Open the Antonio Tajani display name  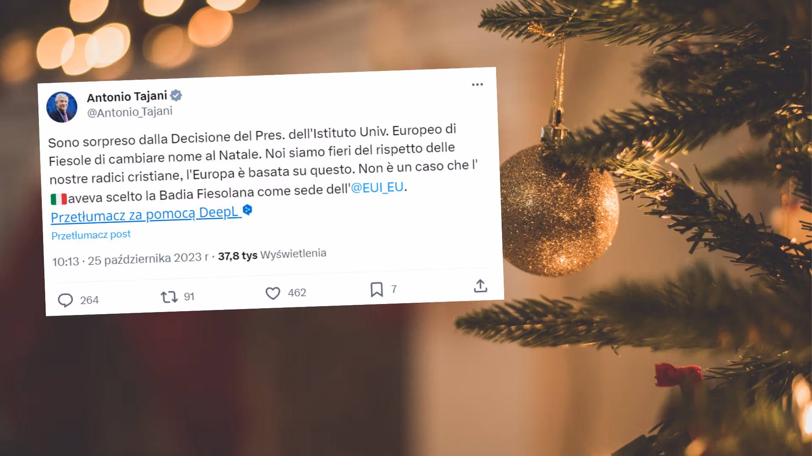pos(127,97)
